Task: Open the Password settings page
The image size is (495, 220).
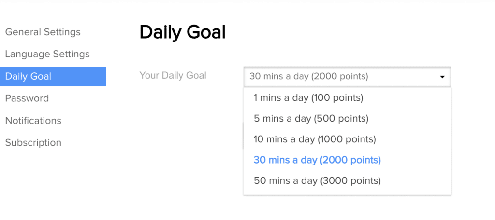Action: click(27, 98)
